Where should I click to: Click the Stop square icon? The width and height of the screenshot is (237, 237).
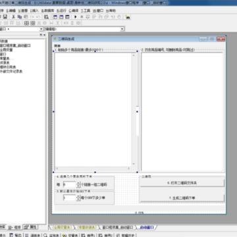(82, 16)
